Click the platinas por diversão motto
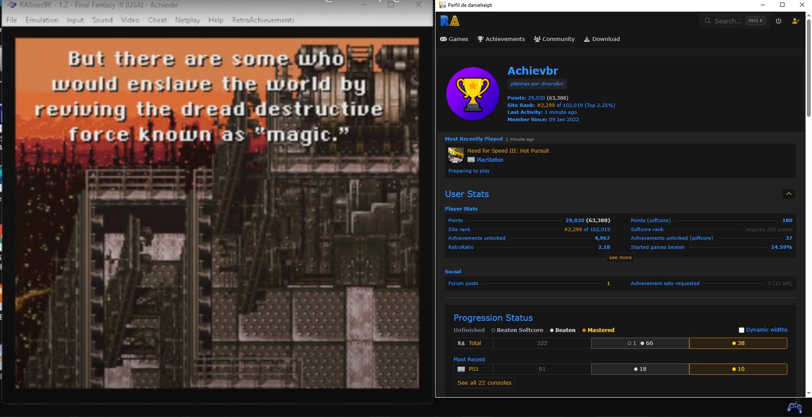 click(537, 84)
